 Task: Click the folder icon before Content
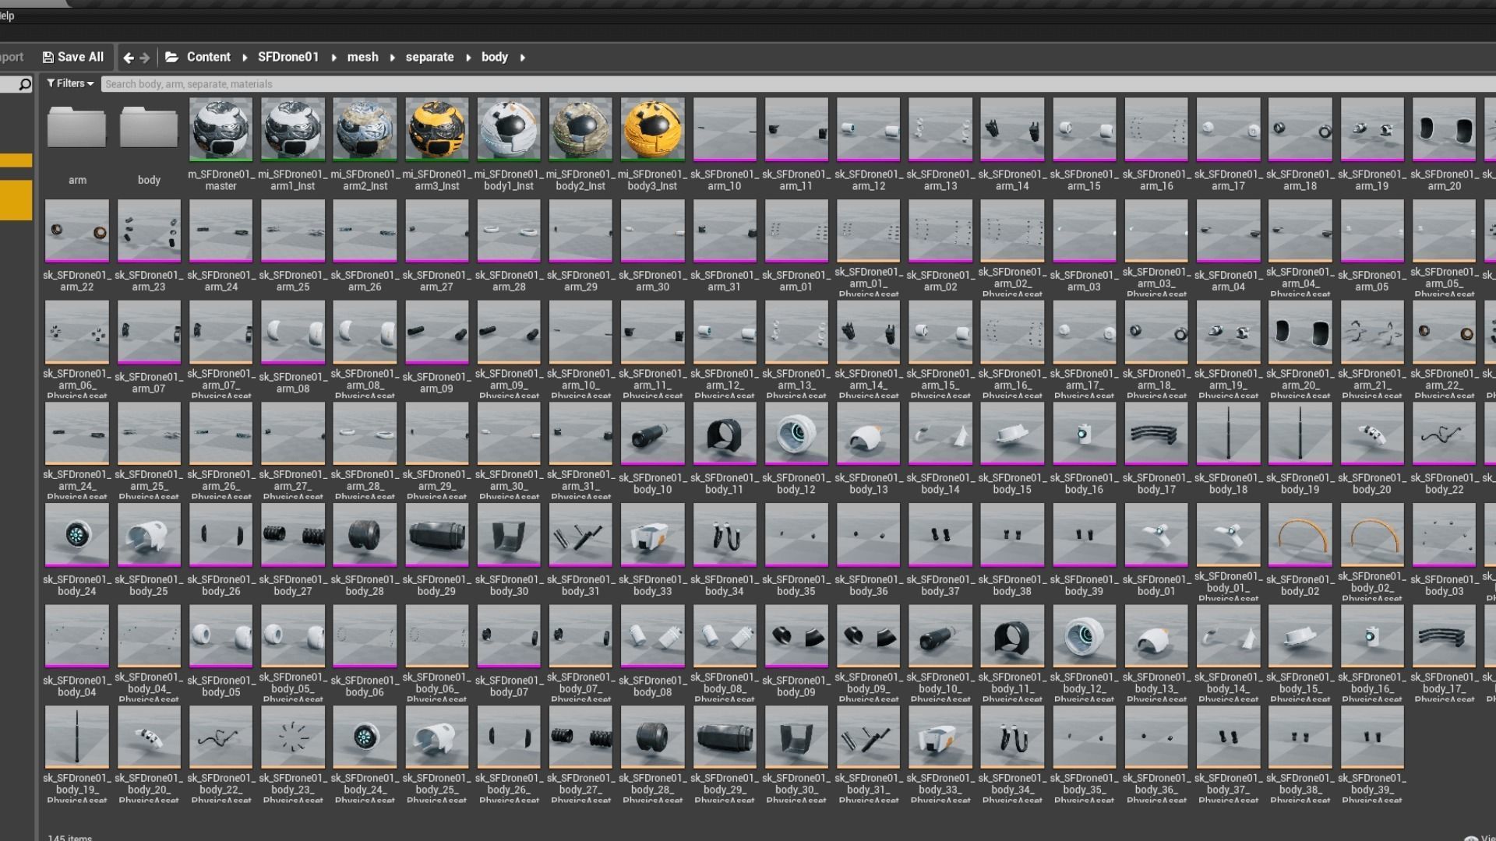[172, 57]
